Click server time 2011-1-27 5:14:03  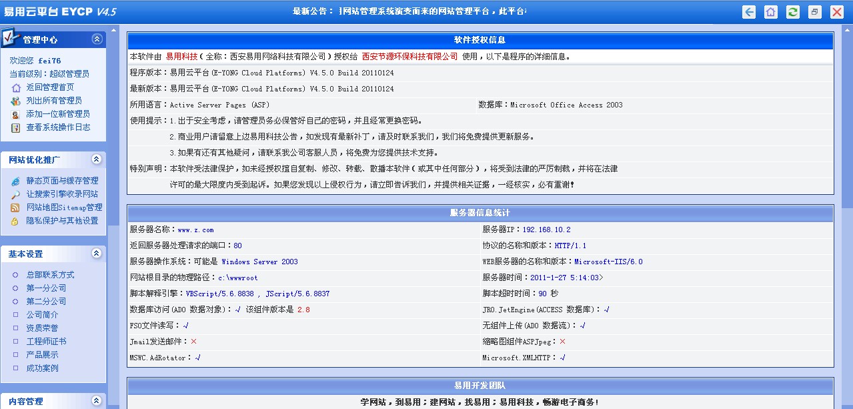click(566, 278)
